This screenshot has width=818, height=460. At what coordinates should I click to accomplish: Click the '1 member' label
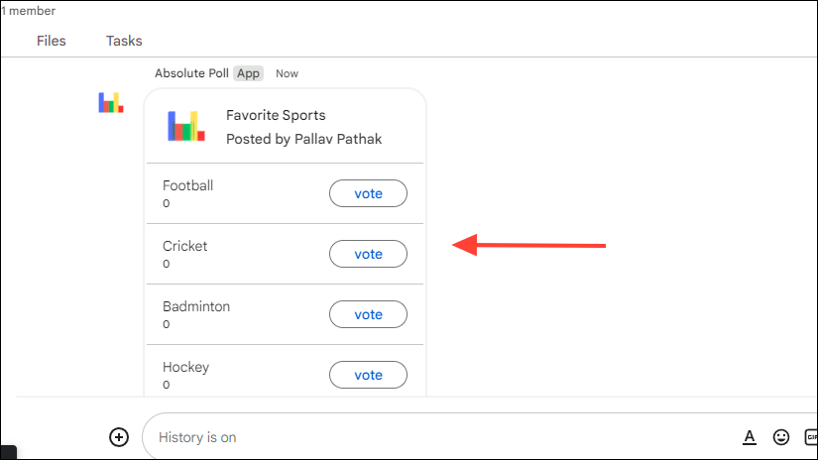[x=29, y=11]
